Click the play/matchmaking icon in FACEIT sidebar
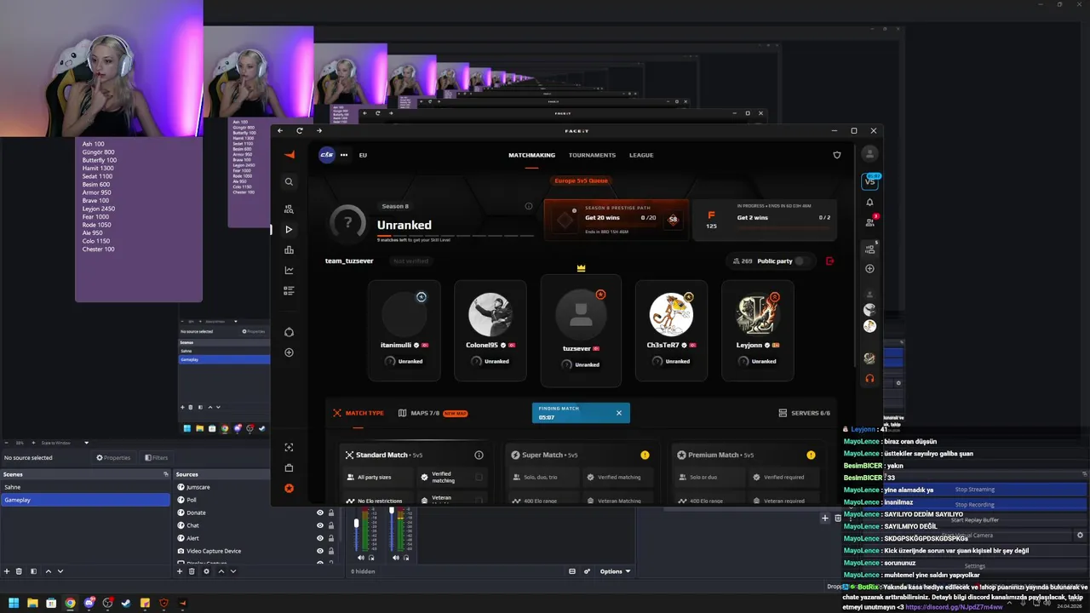 [x=290, y=229]
